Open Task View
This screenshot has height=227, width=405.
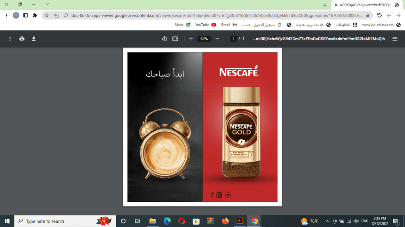(x=137, y=221)
